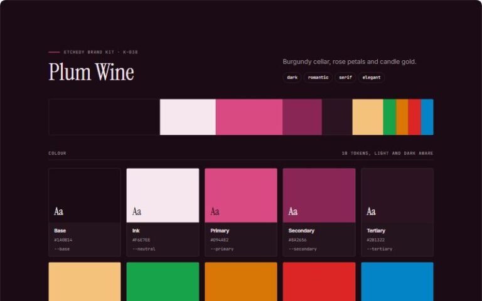Click the "--neutral" variable name
Screen dimensions: 482x301
click(144, 249)
